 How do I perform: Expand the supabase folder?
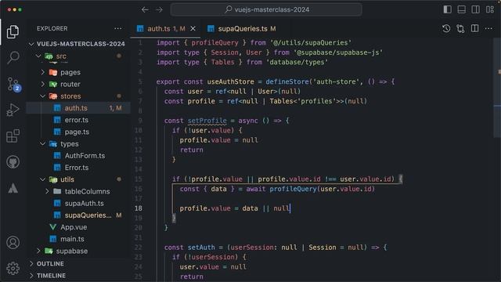pos(38,251)
